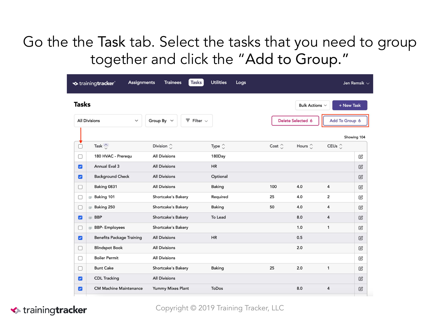Toggle the select-all checkbox in header
This screenshot has height=330, width=440.
click(80, 146)
